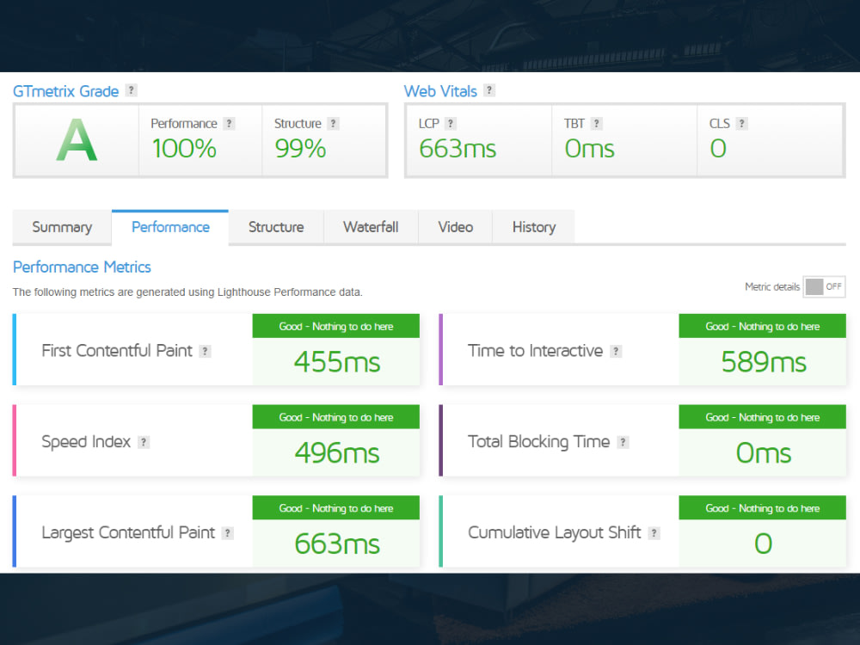Switch to the Waterfall tab
The image size is (860, 645).
(x=371, y=227)
